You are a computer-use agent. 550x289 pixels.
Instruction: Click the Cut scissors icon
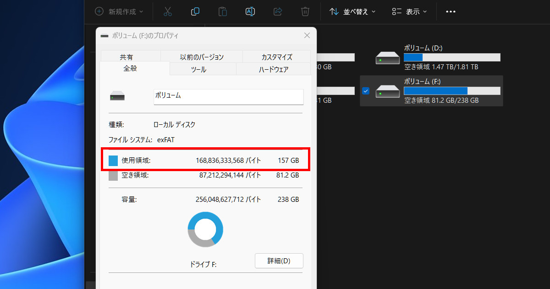[x=167, y=11]
